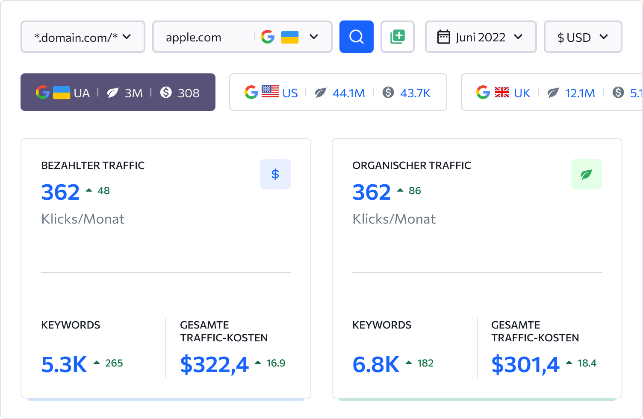Viewport: 643px width, 419px height.
Task: Click the $301,4 traffic cost value
Action: coord(525,364)
